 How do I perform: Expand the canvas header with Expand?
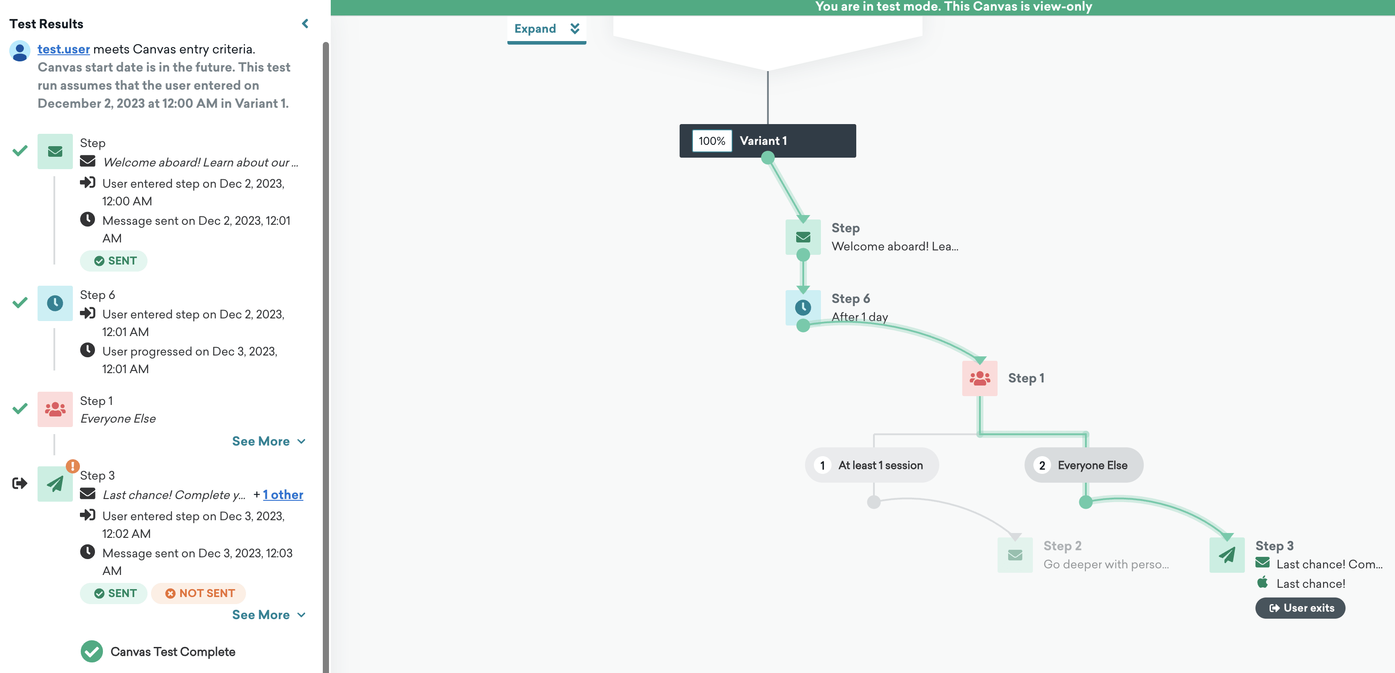point(546,29)
